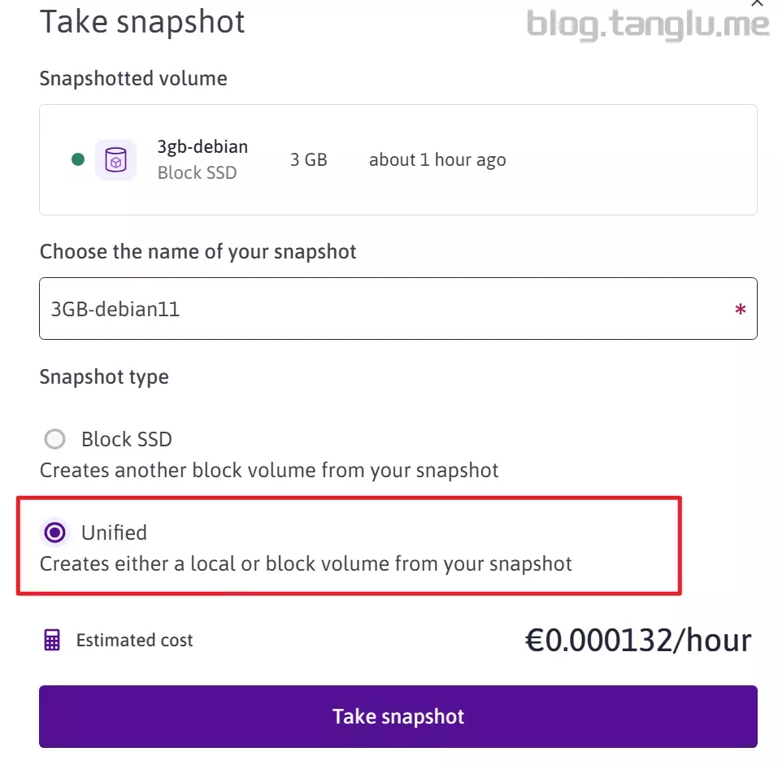Click the Block SSD snapshot type label
This screenshot has height=765, width=778.
127,440
